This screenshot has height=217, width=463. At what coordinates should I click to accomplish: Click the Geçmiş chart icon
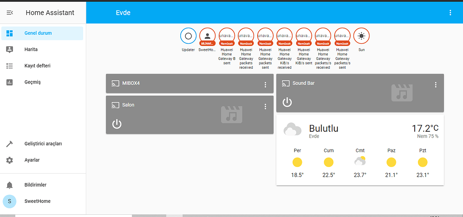coord(9,82)
